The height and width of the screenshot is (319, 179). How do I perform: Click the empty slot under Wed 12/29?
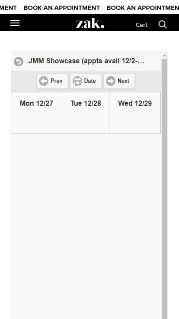(135, 124)
